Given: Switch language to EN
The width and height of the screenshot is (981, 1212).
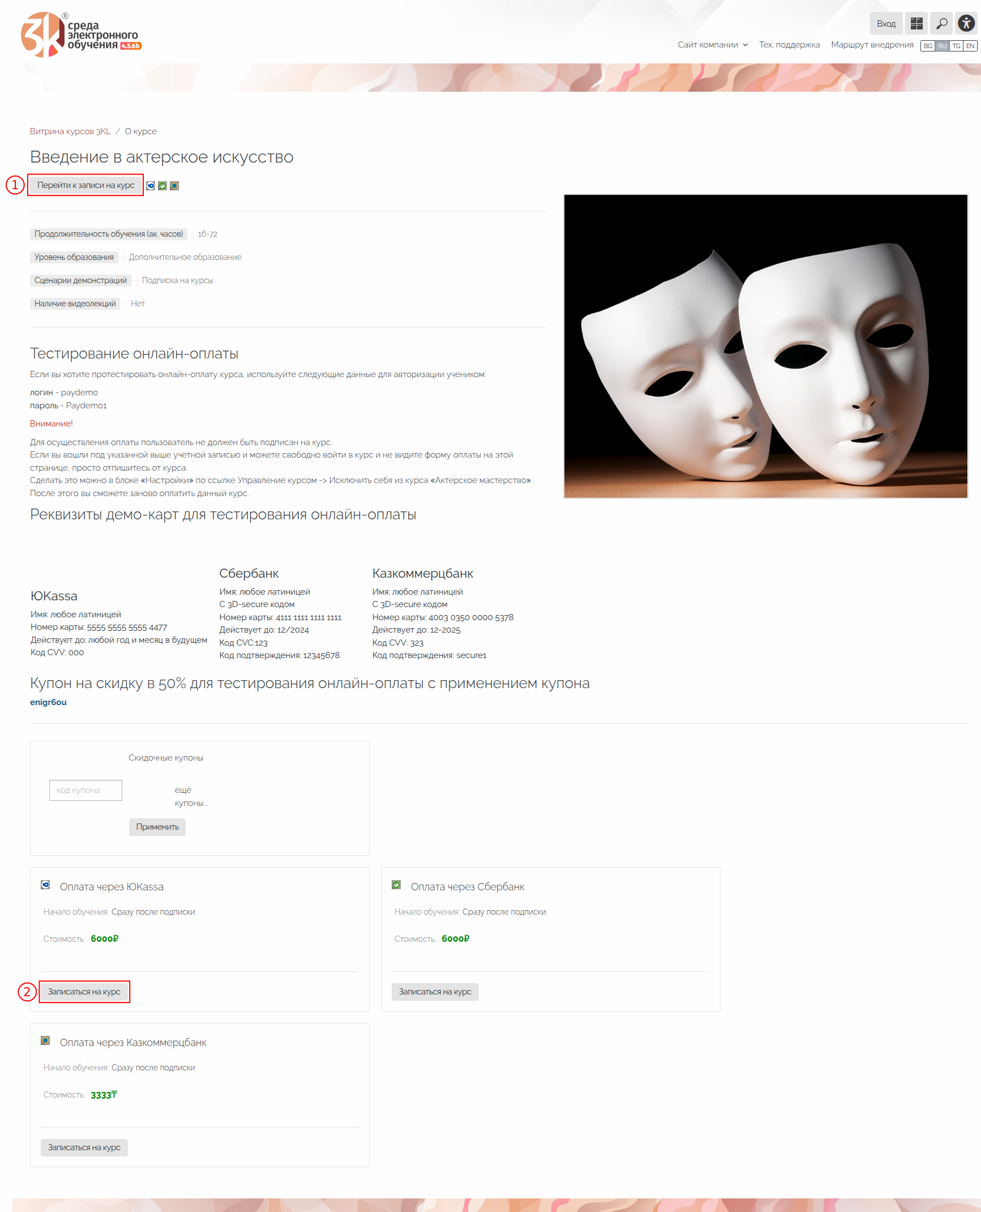Looking at the screenshot, I should (970, 46).
